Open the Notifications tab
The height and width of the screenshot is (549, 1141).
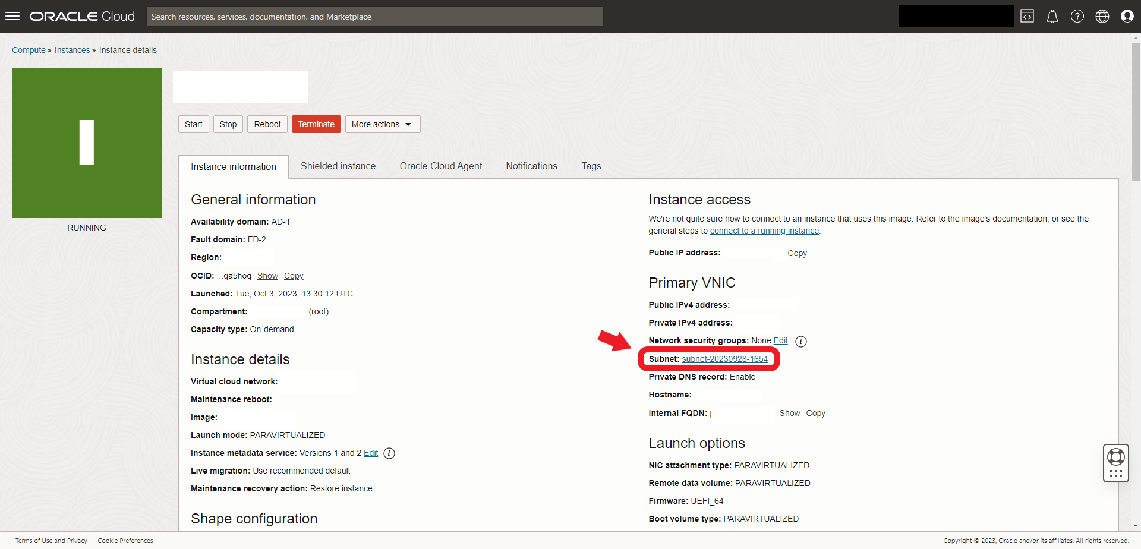(531, 166)
